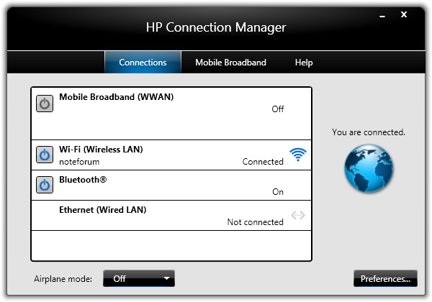Select the Bluetooth® label
This screenshot has width=432, height=302.
point(83,180)
